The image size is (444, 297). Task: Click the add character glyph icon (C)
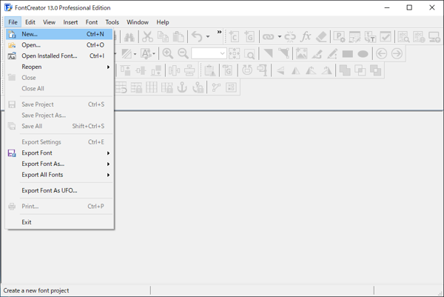point(234,37)
